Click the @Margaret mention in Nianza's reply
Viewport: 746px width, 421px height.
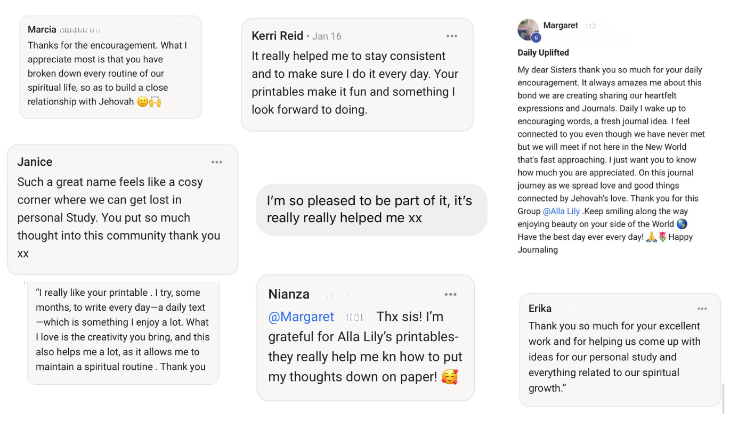[301, 317]
